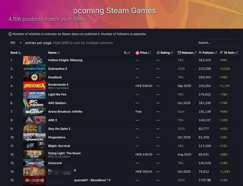
Task: Click the Subnautica 2 thumbnail image
Action: click(x=34, y=69)
